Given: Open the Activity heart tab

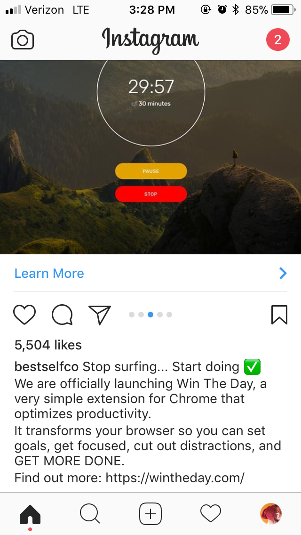Looking at the screenshot, I should [211, 513].
